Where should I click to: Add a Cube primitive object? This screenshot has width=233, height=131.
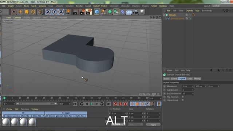coord(97,12)
